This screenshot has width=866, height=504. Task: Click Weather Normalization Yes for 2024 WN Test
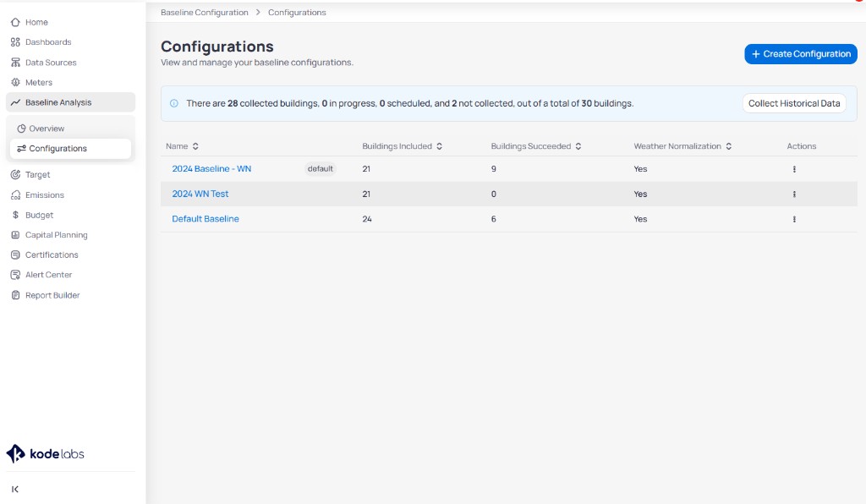[x=641, y=194]
